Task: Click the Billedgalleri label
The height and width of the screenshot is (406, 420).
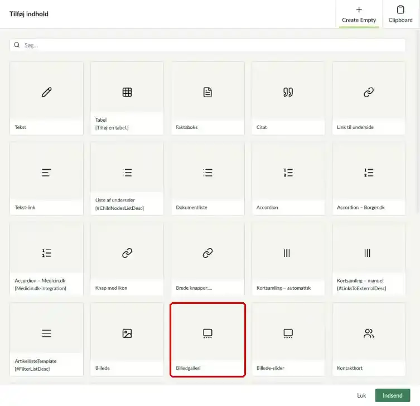Action: pos(188,368)
